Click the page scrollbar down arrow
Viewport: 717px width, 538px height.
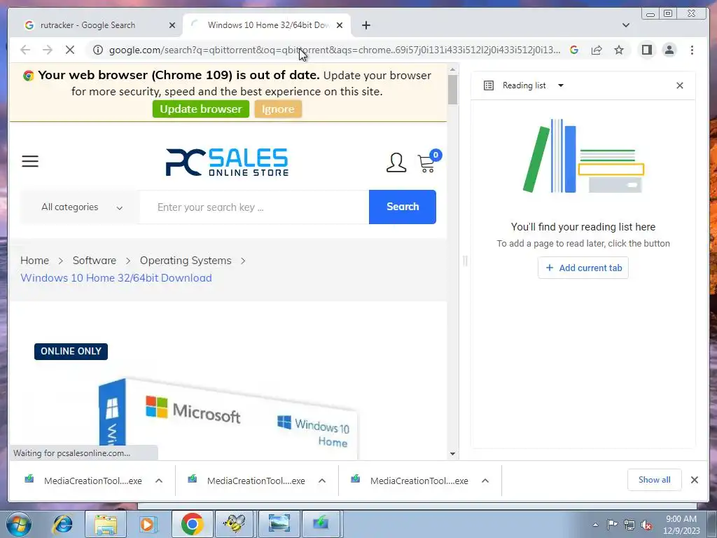(453, 454)
